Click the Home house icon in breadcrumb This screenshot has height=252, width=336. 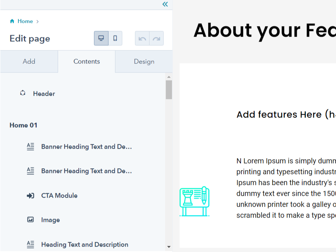(x=13, y=21)
